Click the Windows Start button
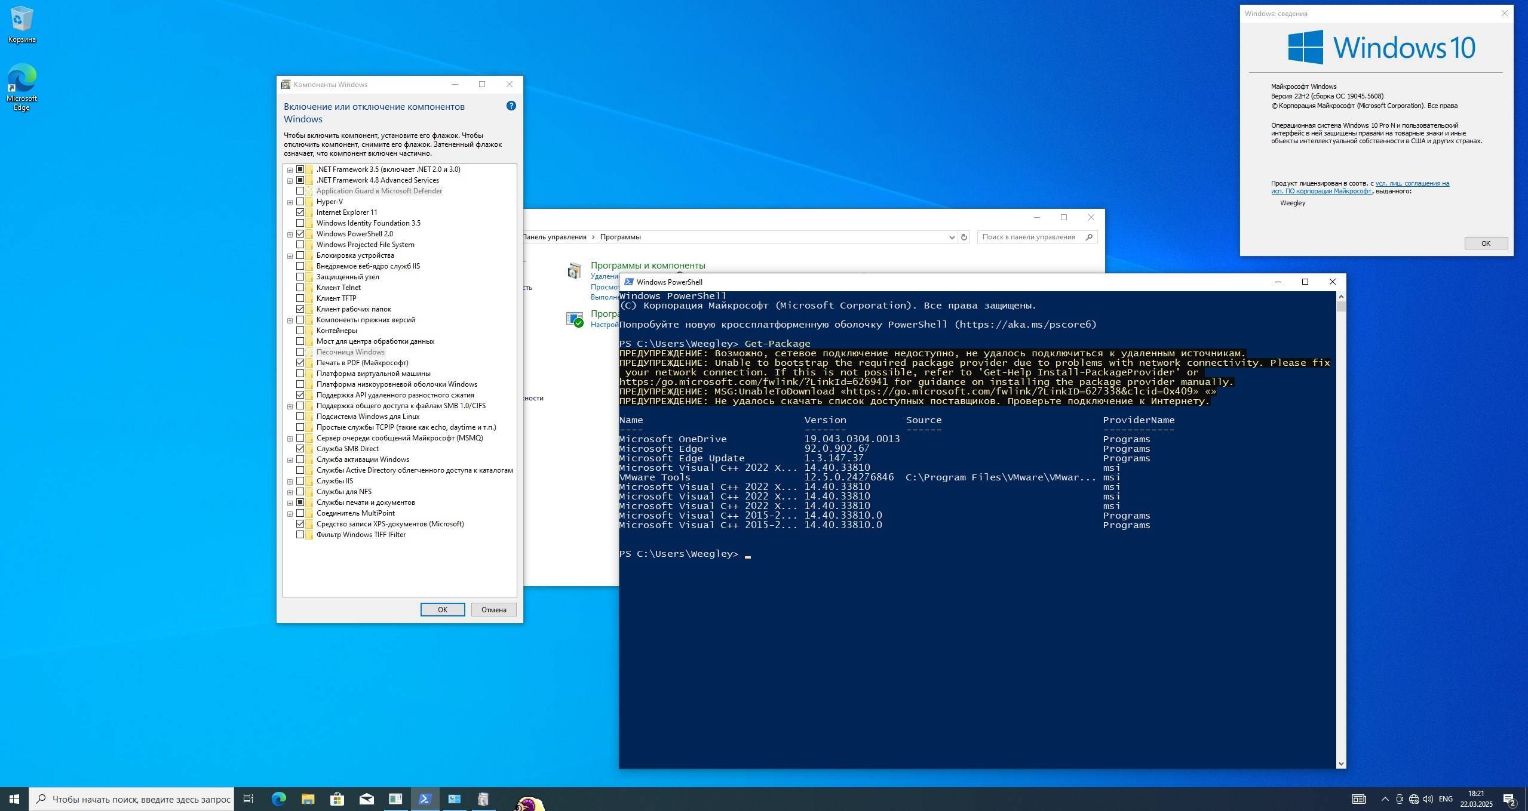Viewport: 1528px width, 811px height. point(14,798)
